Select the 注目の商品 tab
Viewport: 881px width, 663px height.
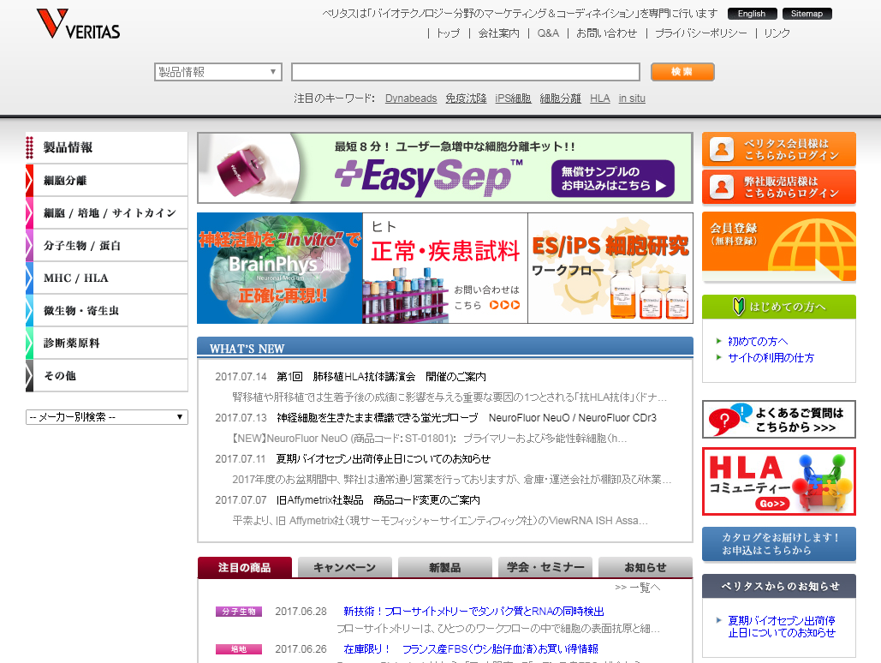(x=244, y=567)
